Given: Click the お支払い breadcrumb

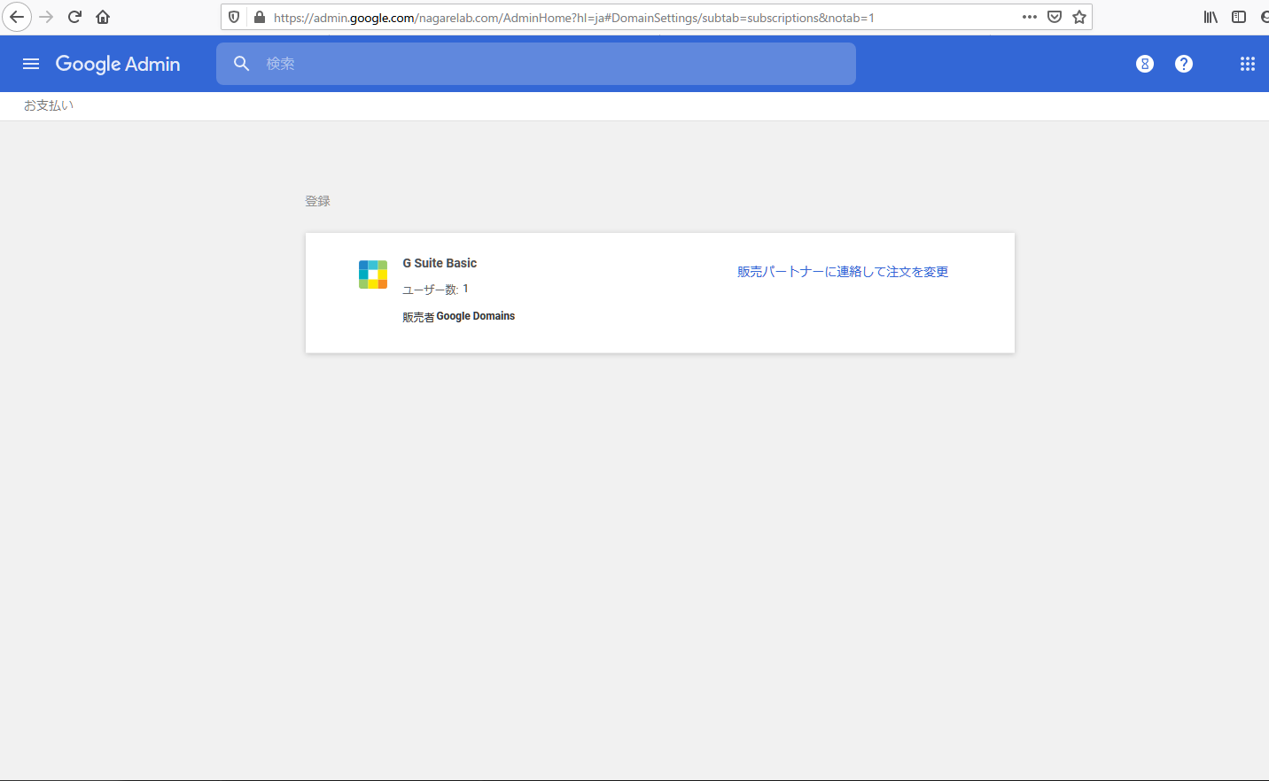Looking at the screenshot, I should 48,105.
